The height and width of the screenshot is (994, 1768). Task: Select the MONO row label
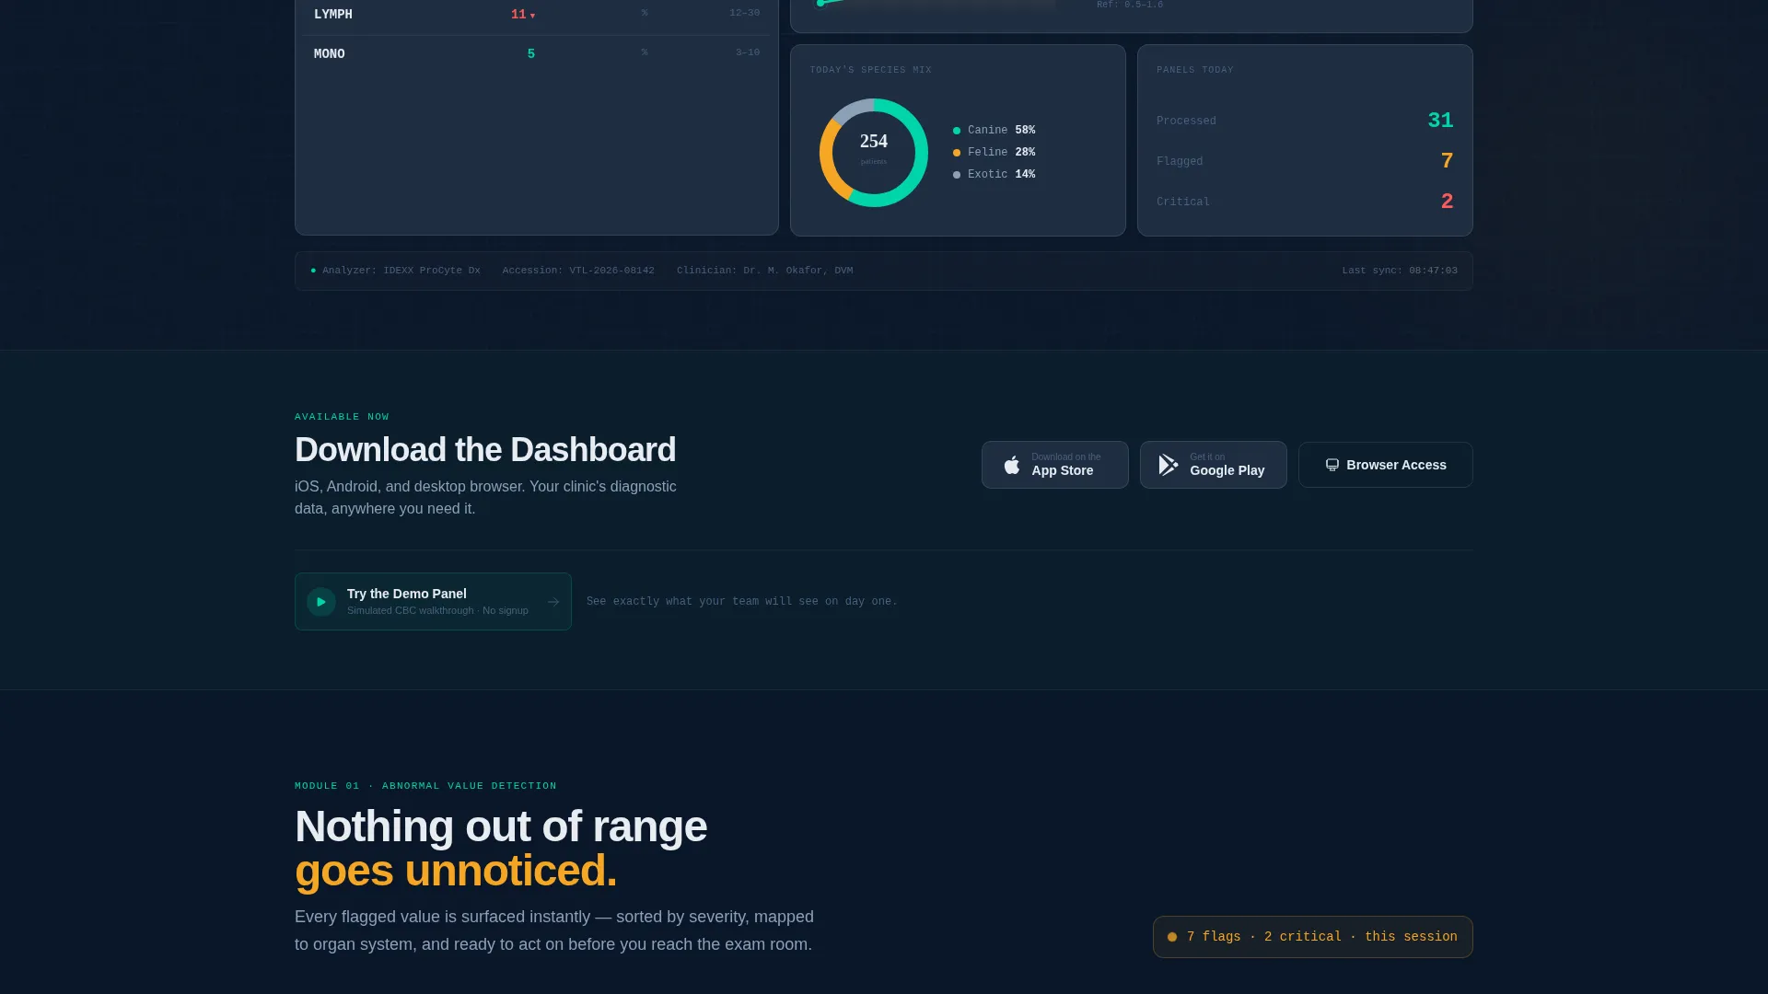(330, 54)
